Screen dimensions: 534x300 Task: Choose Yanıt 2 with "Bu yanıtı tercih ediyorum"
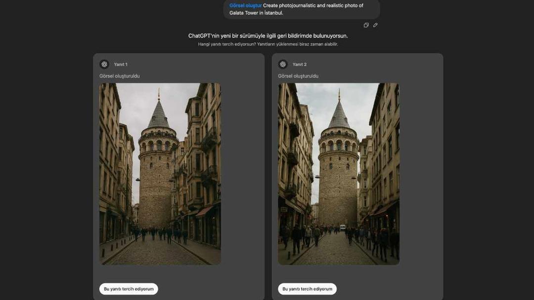tap(307, 289)
